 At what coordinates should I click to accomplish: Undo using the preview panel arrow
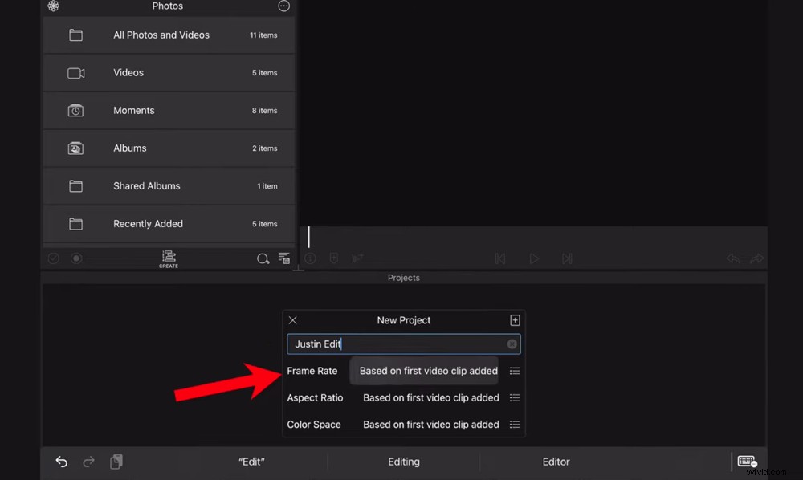coord(732,258)
